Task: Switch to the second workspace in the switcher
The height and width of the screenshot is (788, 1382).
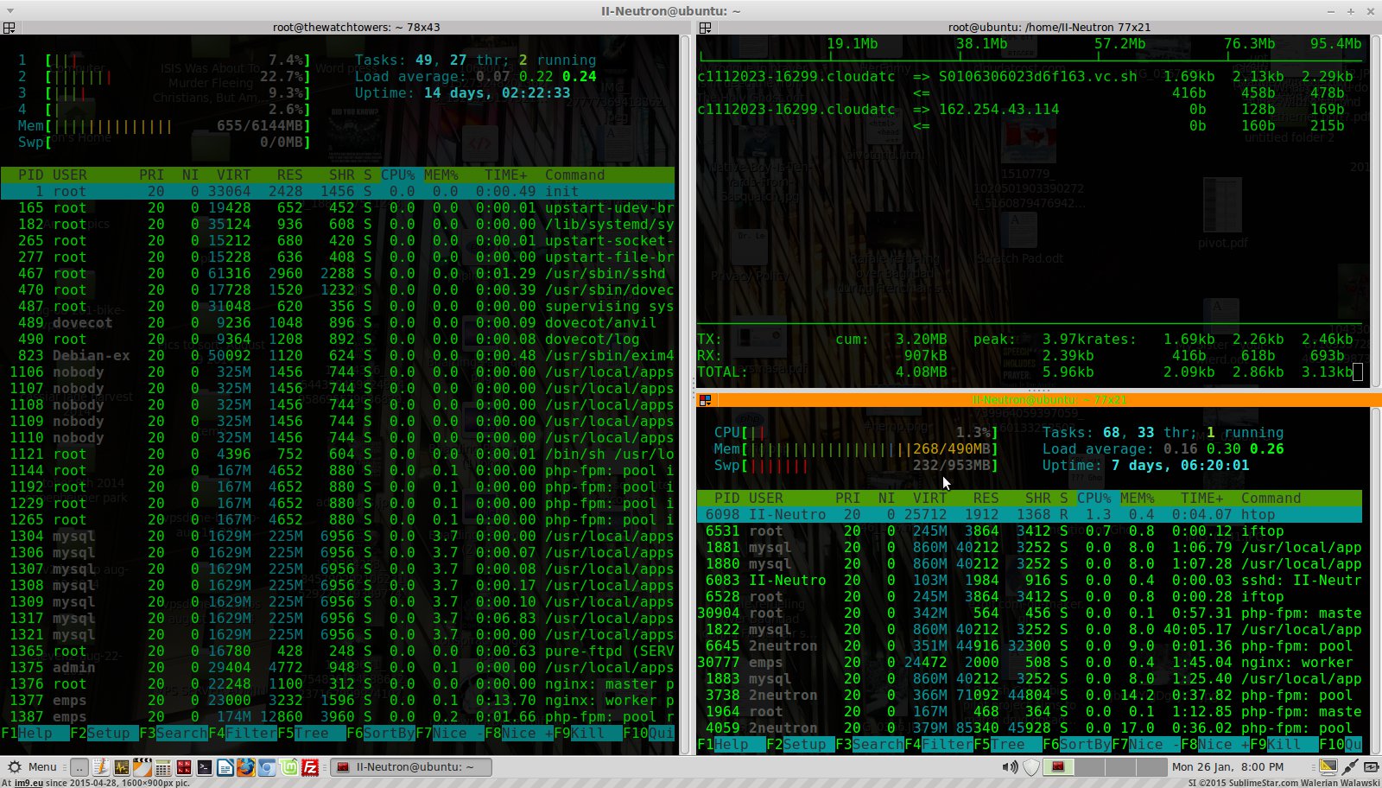Action: [x=1090, y=767]
